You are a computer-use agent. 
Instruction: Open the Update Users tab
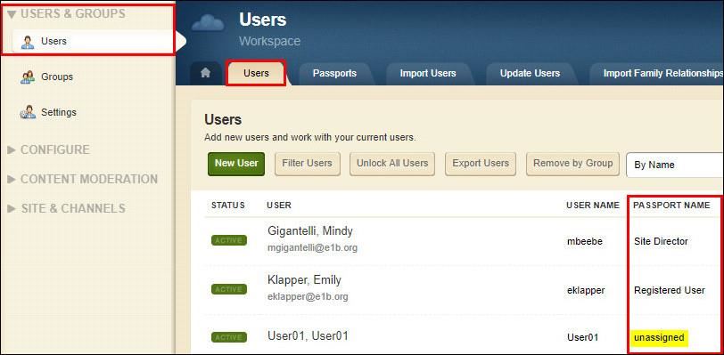pos(530,73)
